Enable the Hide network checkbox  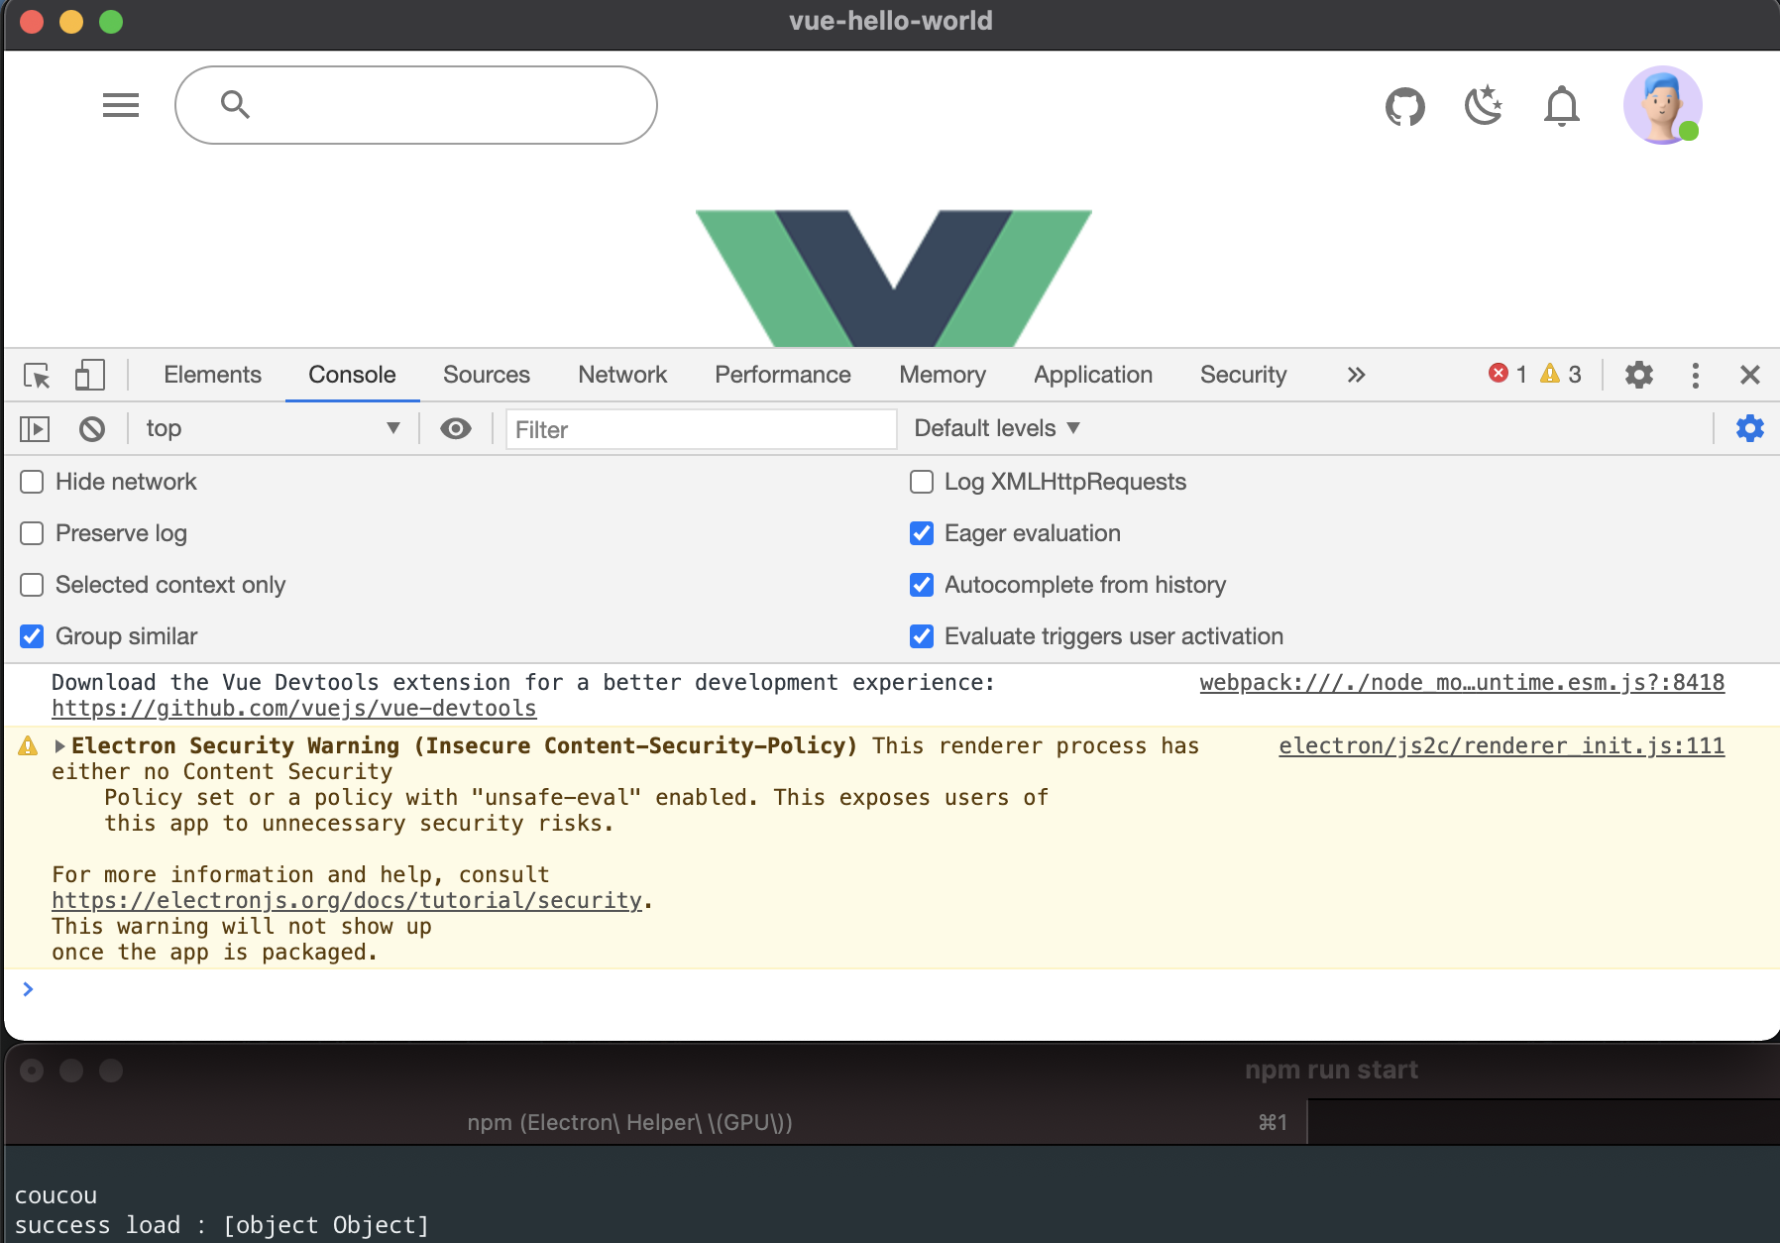[x=32, y=482]
